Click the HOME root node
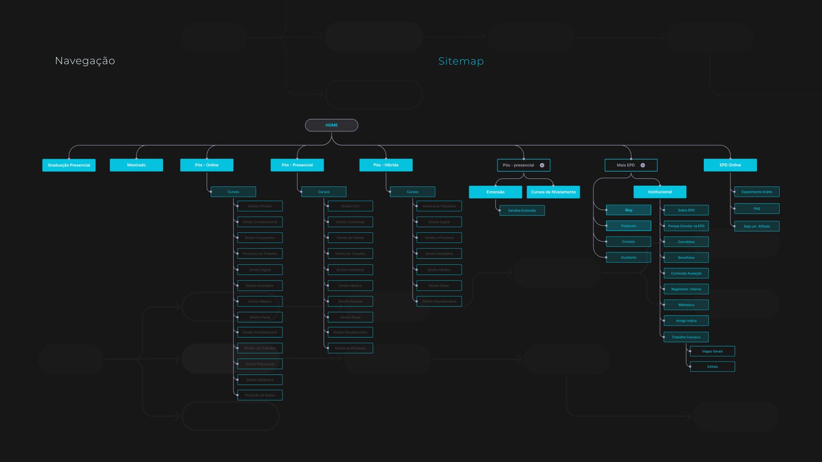This screenshot has height=462, width=822. click(x=331, y=125)
